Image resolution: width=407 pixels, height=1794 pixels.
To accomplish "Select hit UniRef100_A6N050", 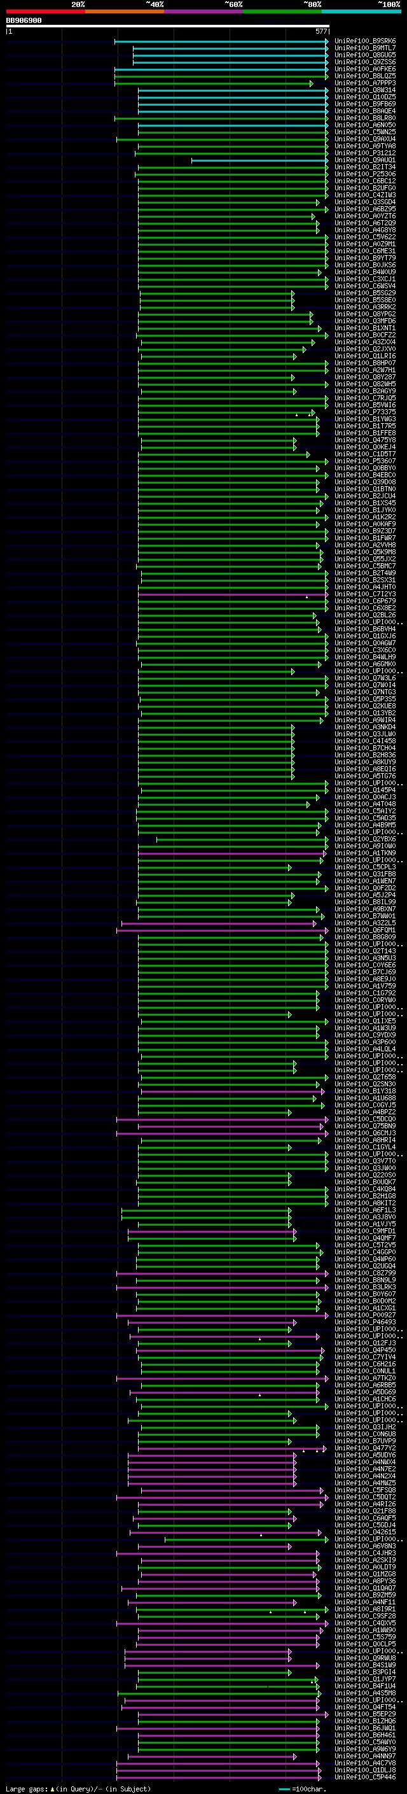I will tap(364, 125).
